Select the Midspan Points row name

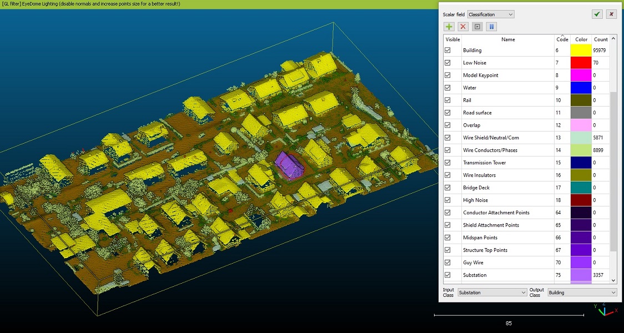point(481,238)
